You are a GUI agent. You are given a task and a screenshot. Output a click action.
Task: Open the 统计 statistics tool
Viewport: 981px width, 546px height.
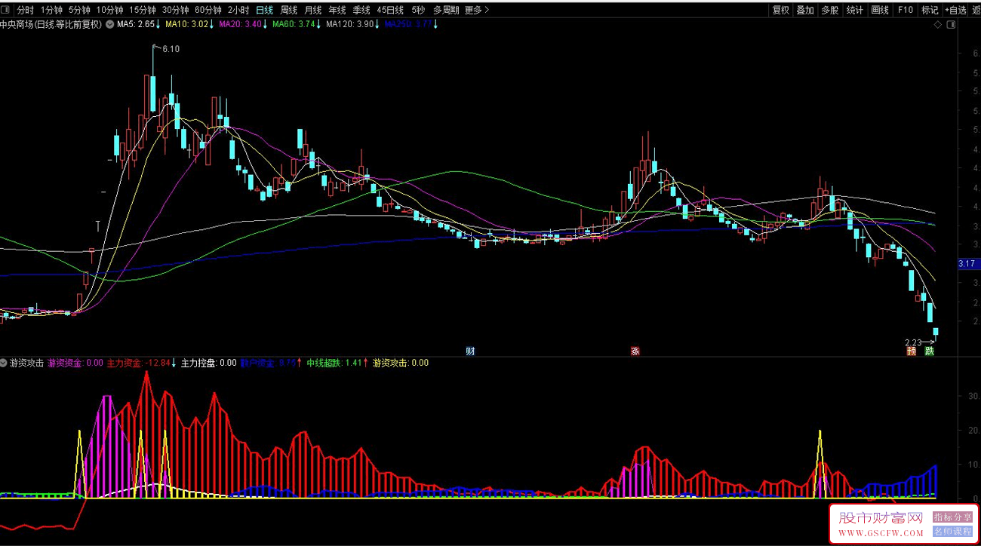[x=855, y=10]
